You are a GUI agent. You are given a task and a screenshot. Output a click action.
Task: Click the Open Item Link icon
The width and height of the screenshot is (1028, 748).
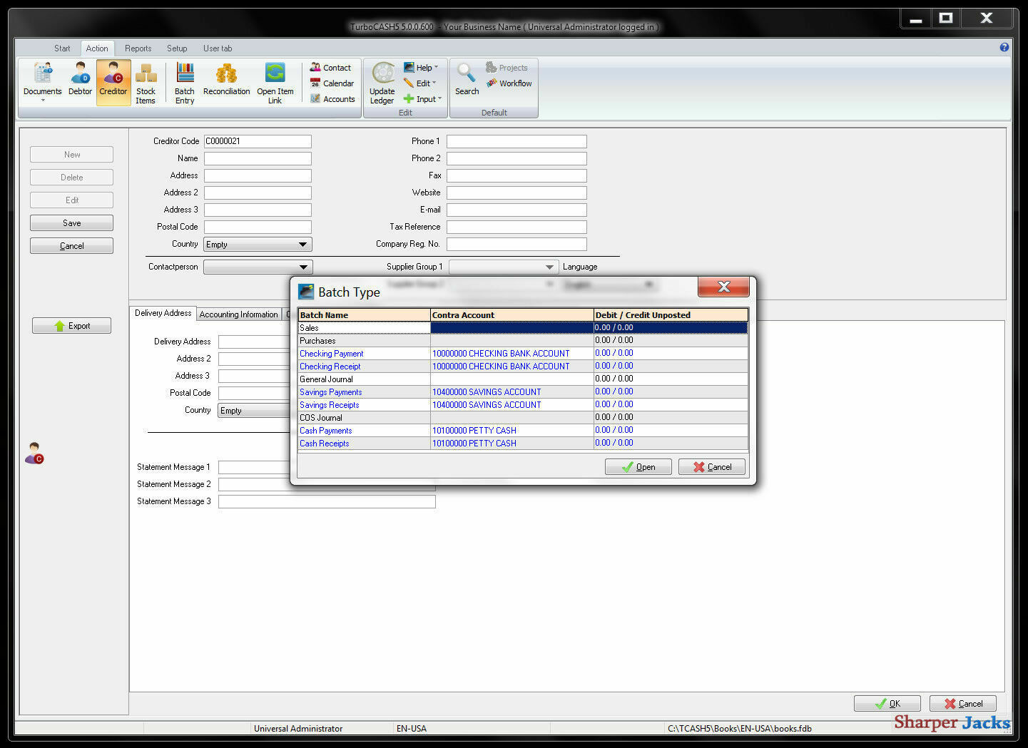click(x=275, y=83)
